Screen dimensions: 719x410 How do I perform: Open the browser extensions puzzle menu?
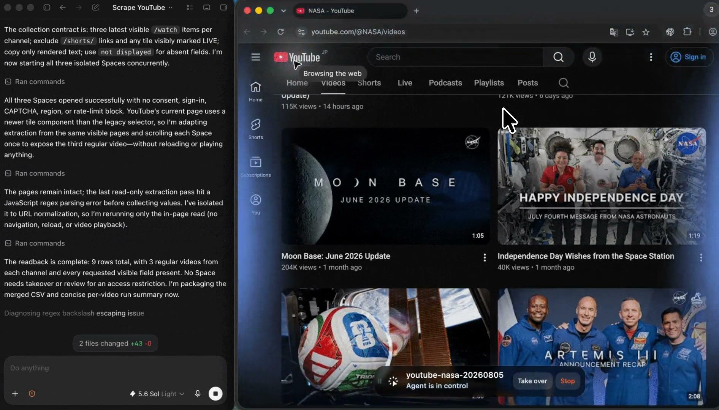pyautogui.click(x=687, y=32)
